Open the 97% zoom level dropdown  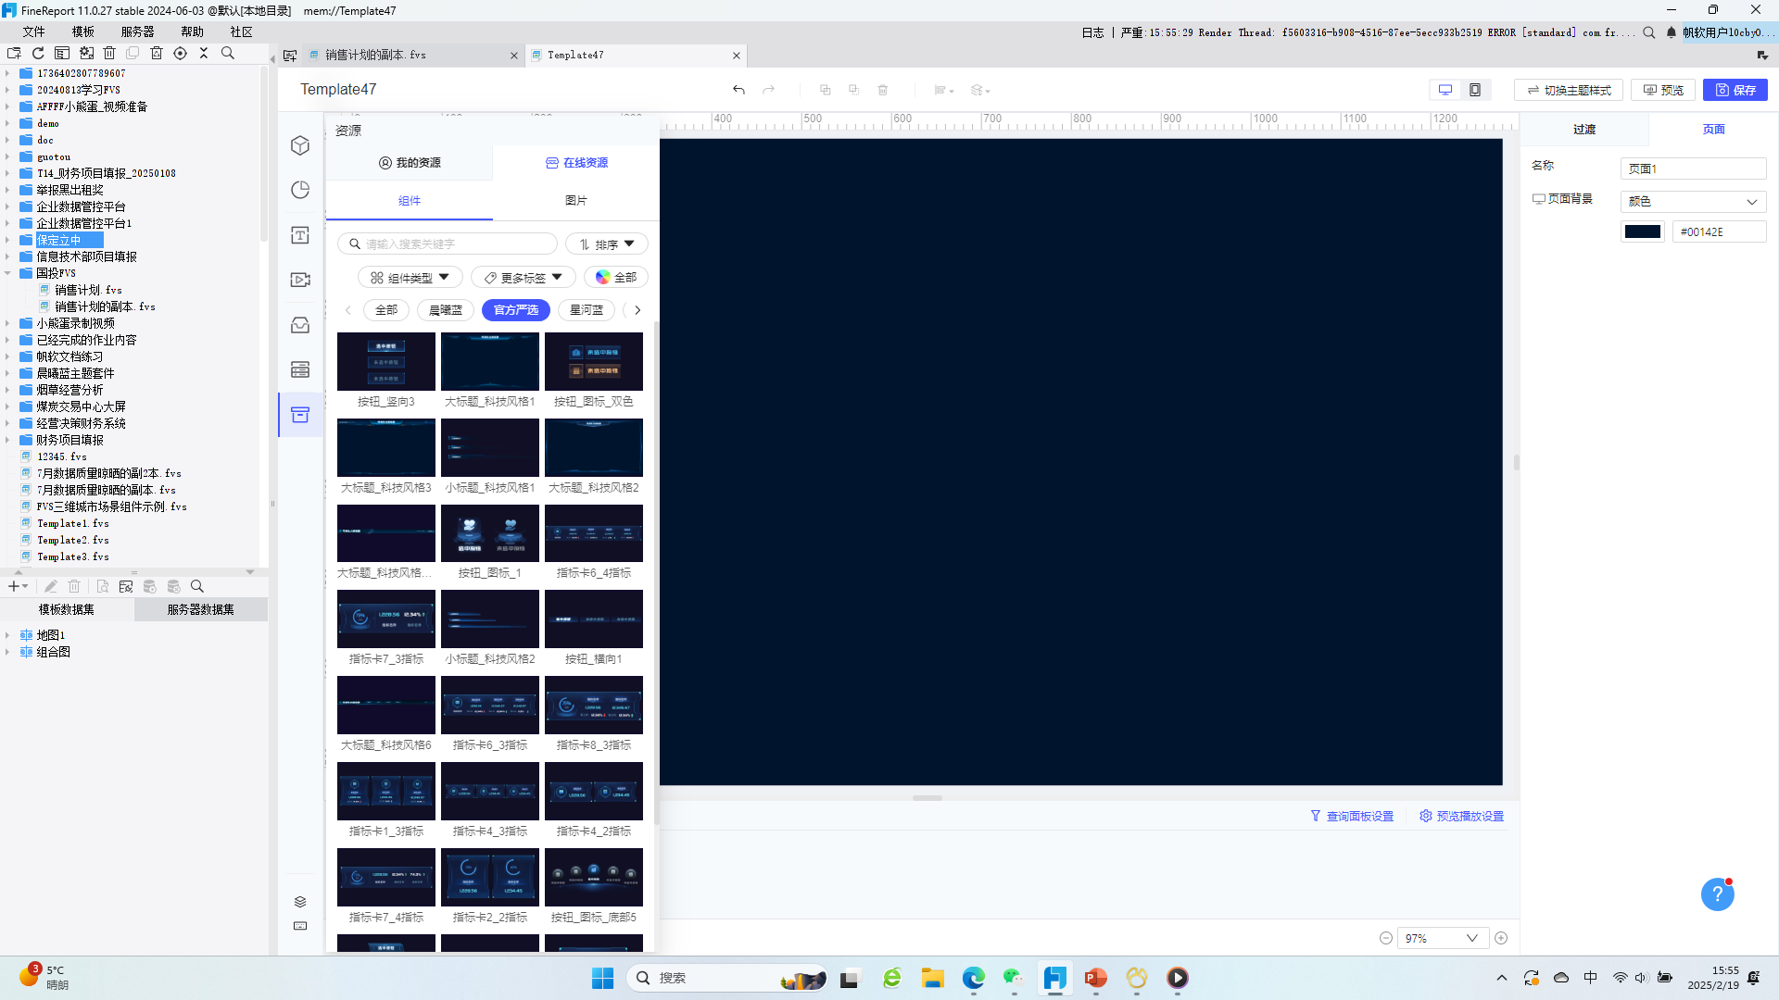coord(1443,938)
